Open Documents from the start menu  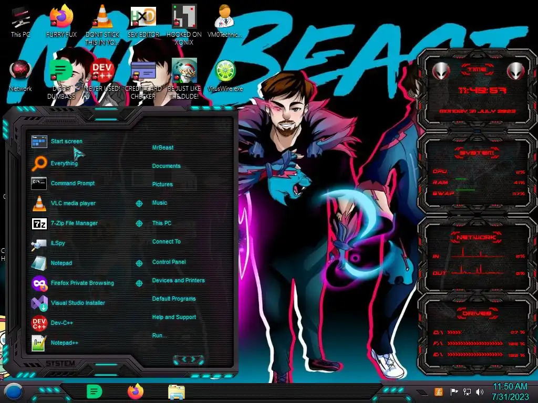166,166
